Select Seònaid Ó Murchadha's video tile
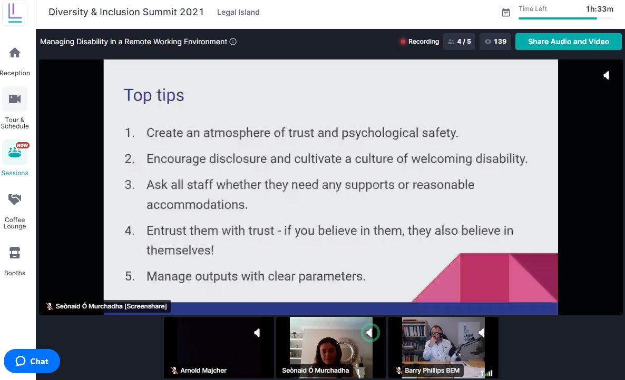625x380 pixels. (331, 347)
